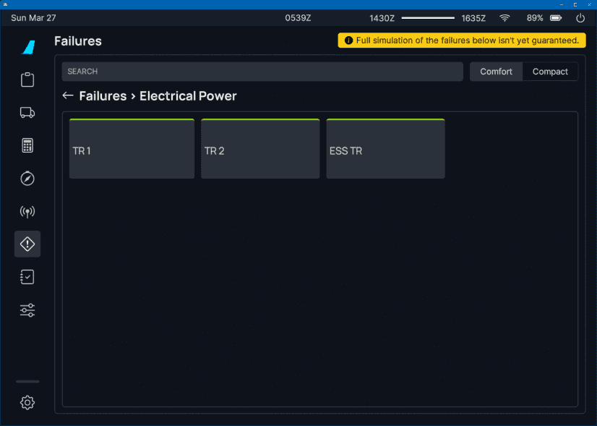Open the Presets sliders icon
Viewport: 597px width, 426px height.
(27, 310)
